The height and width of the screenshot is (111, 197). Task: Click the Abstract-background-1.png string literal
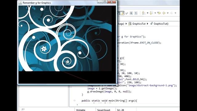151,85
